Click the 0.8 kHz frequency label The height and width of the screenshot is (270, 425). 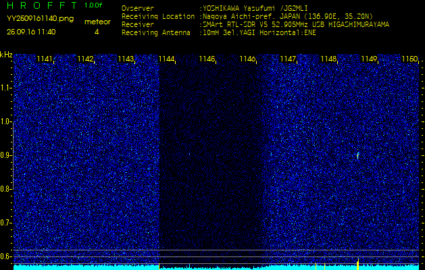pyautogui.click(x=5, y=189)
